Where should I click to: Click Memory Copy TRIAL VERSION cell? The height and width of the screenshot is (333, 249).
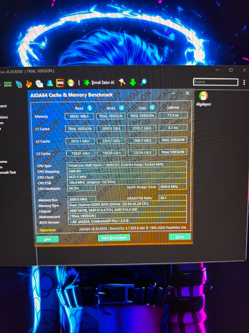142,116
